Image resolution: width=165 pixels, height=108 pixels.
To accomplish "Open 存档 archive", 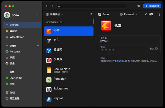I will tap(22, 92).
